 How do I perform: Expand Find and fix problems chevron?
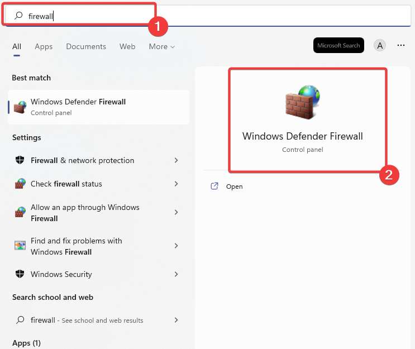pos(176,246)
